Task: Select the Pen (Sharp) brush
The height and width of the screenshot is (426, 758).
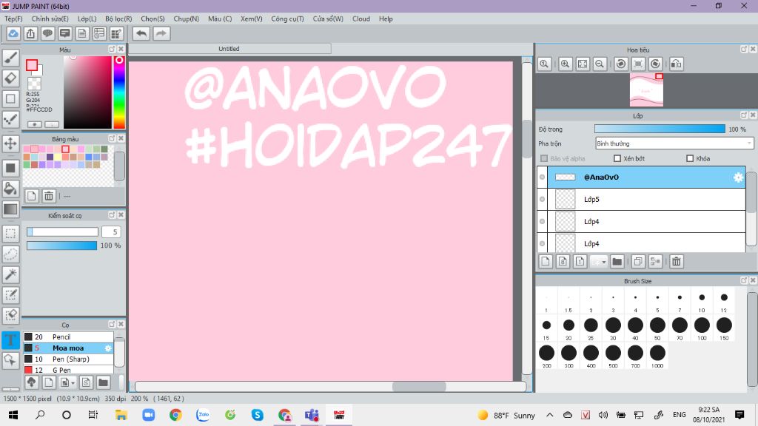Action: (x=68, y=359)
